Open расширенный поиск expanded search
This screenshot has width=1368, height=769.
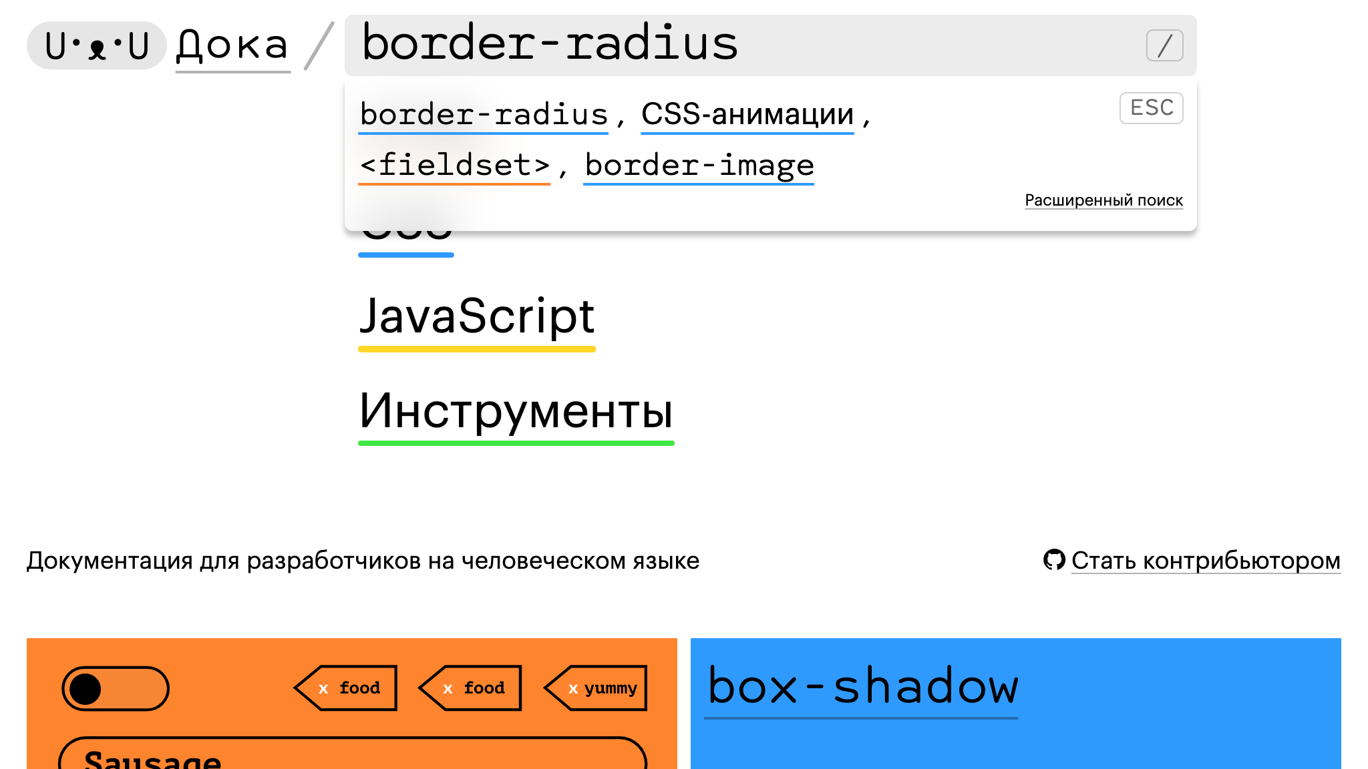[x=1103, y=200]
